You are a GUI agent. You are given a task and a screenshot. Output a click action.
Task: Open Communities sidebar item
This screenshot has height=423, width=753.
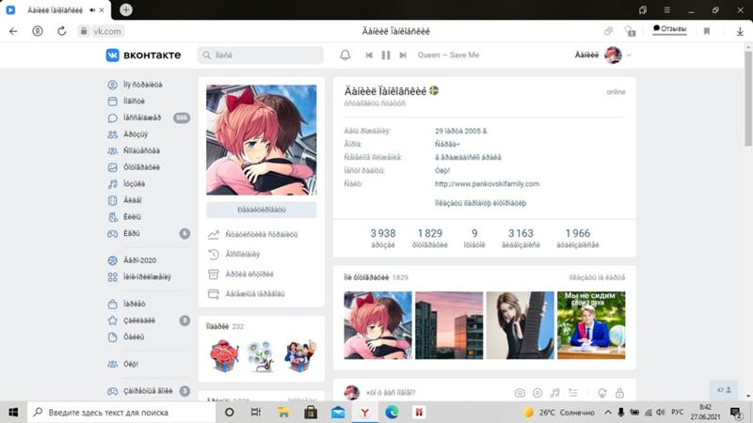tap(135, 150)
